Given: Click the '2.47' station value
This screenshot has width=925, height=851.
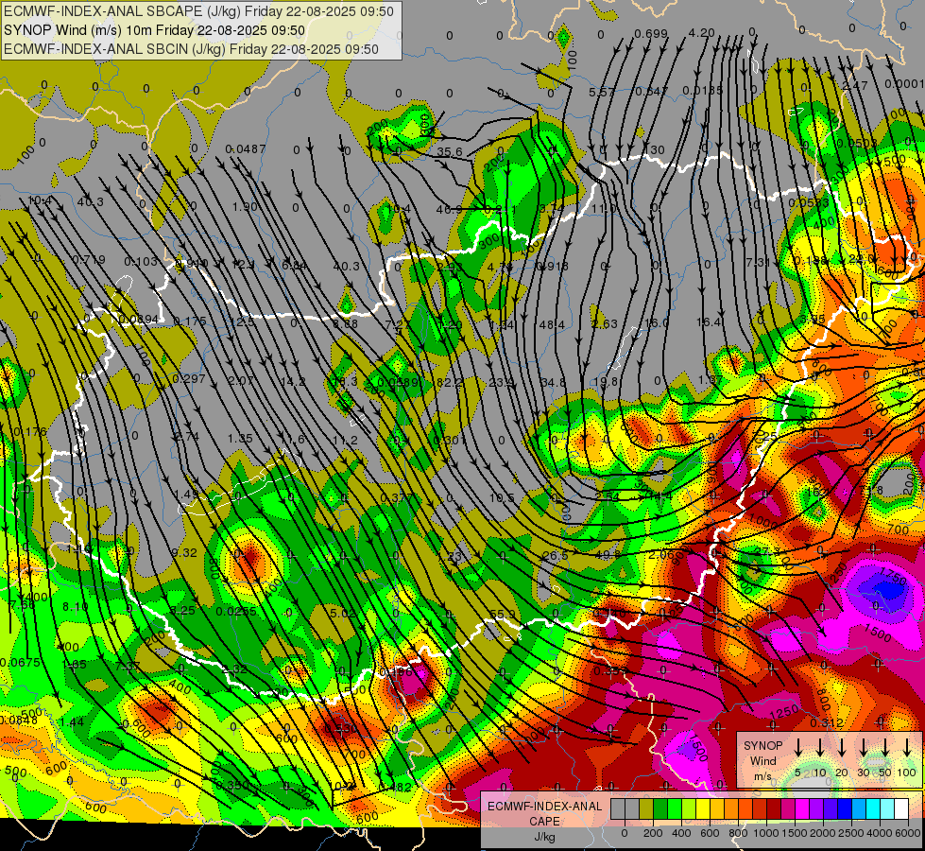Looking at the screenshot, I should [x=855, y=86].
